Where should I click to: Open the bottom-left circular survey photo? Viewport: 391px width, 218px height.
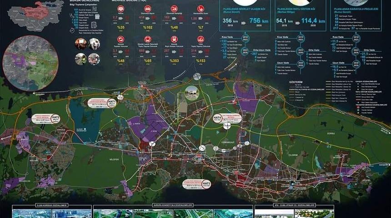click(x=81, y=59)
